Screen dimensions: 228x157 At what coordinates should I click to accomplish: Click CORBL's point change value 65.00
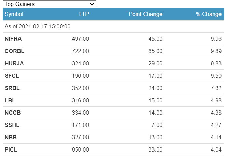(x=155, y=51)
